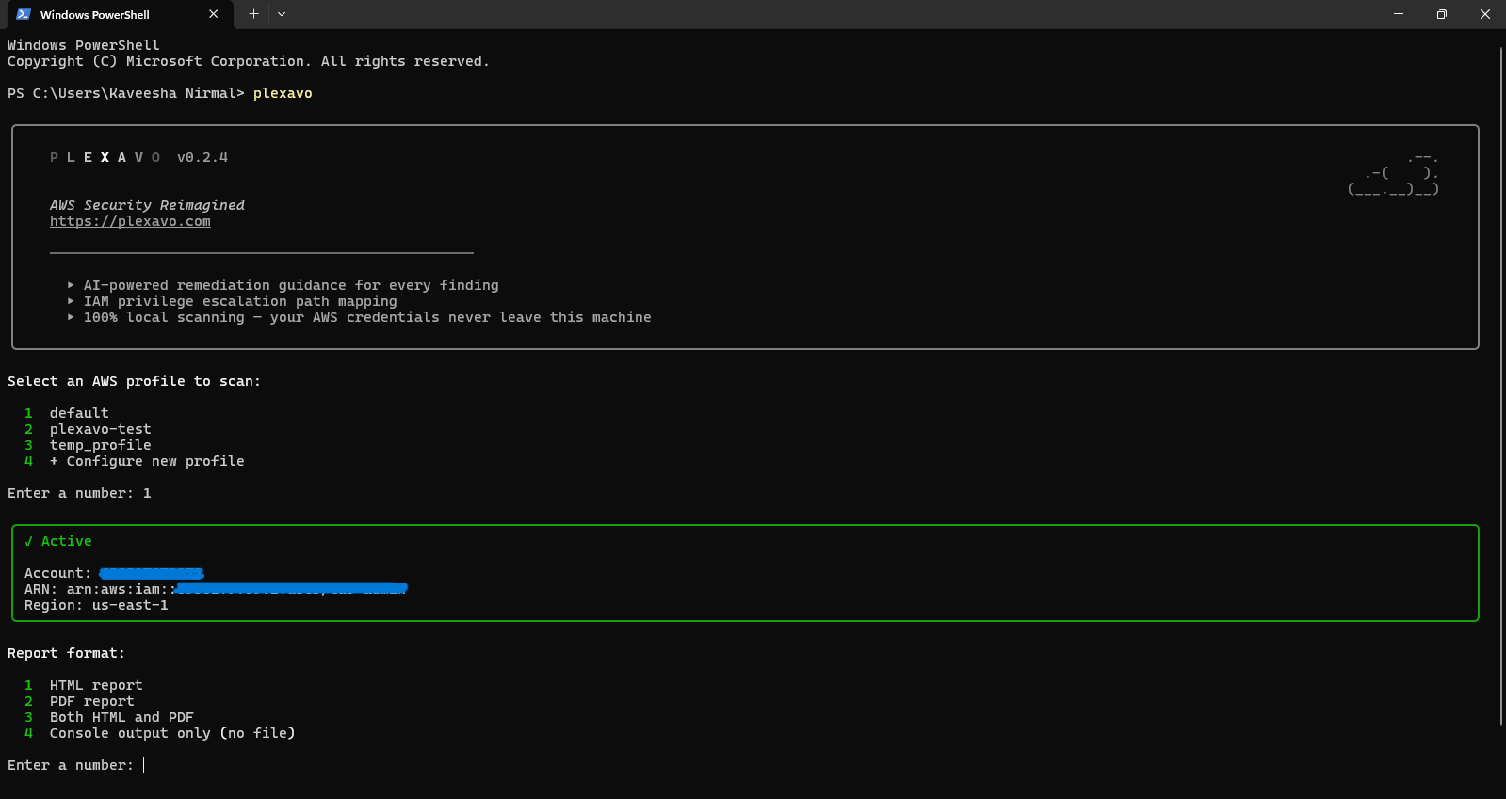Click the 'Enter a number: 1' line
1506x799 pixels.
click(79, 493)
